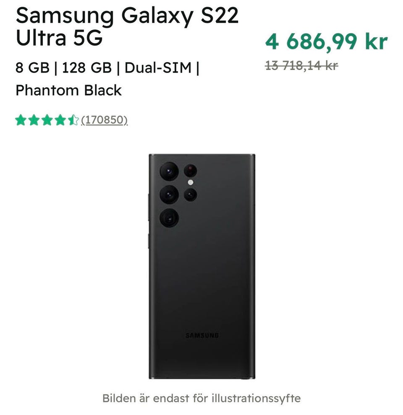This screenshot has height=415, width=403.
Task: Click the Dual-SIM spec text
Action: coord(158,67)
